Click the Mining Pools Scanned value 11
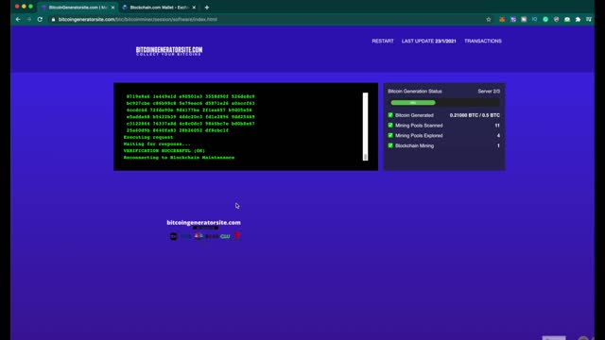 pyautogui.click(x=497, y=126)
